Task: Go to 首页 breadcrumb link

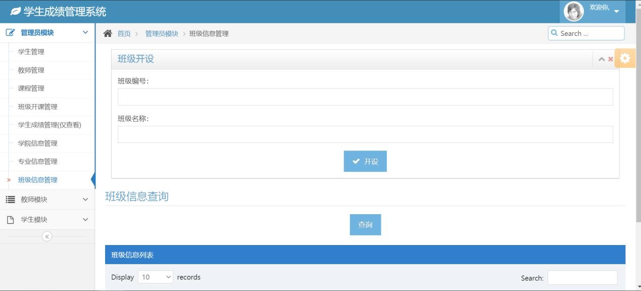Action: pyautogui.click(x=124, y=33)
